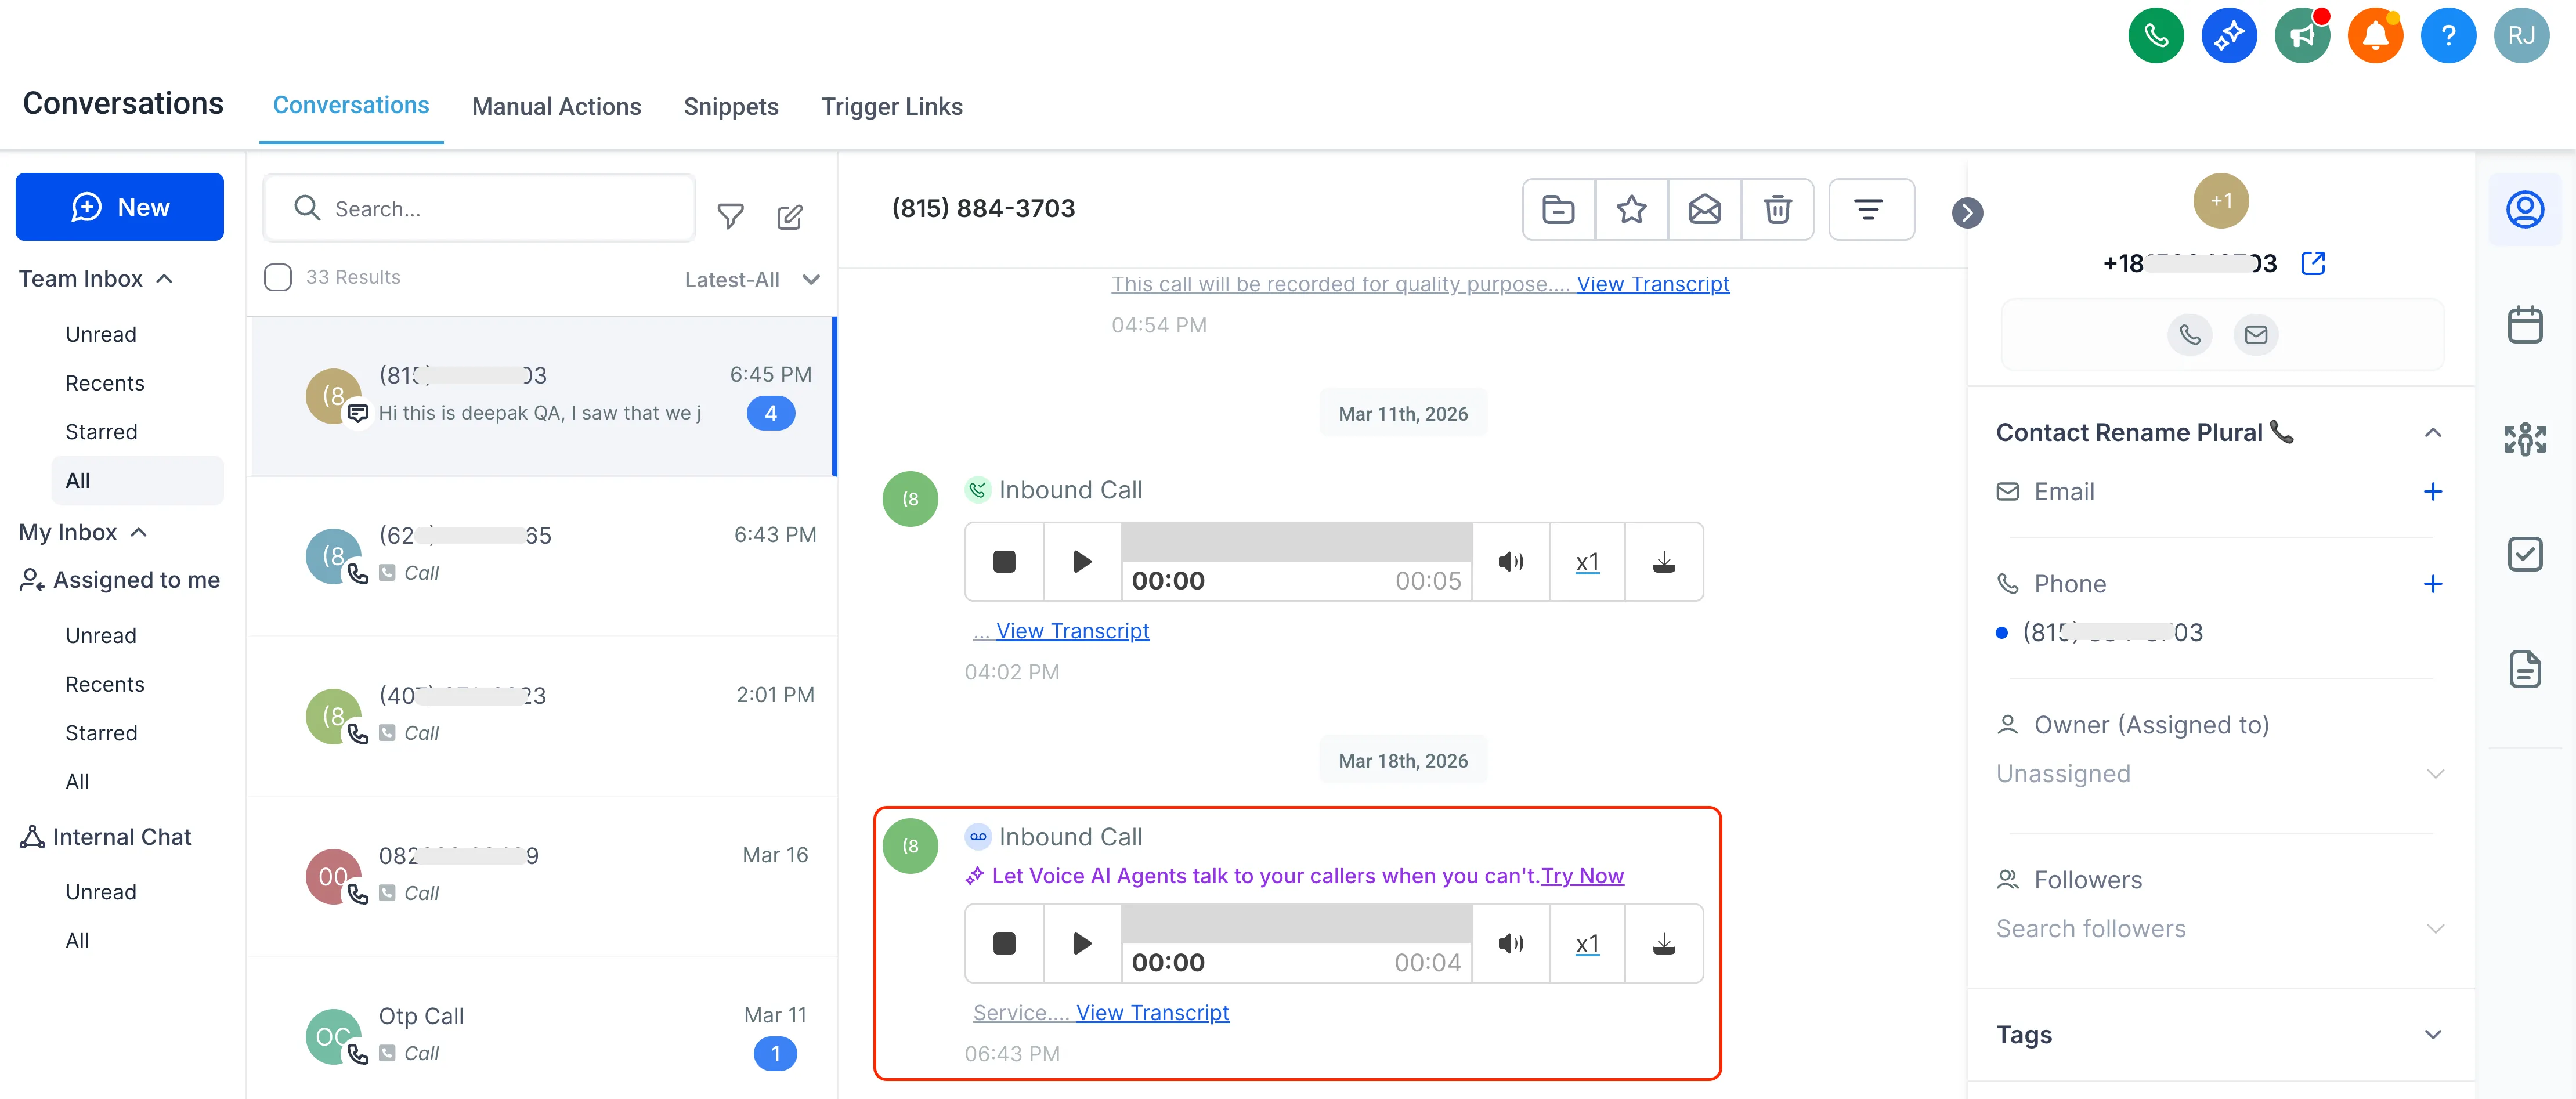Screen dimensions: 2576x1099
Task: Mark conversation as unread with the envelope icon
Action: 1704,210
